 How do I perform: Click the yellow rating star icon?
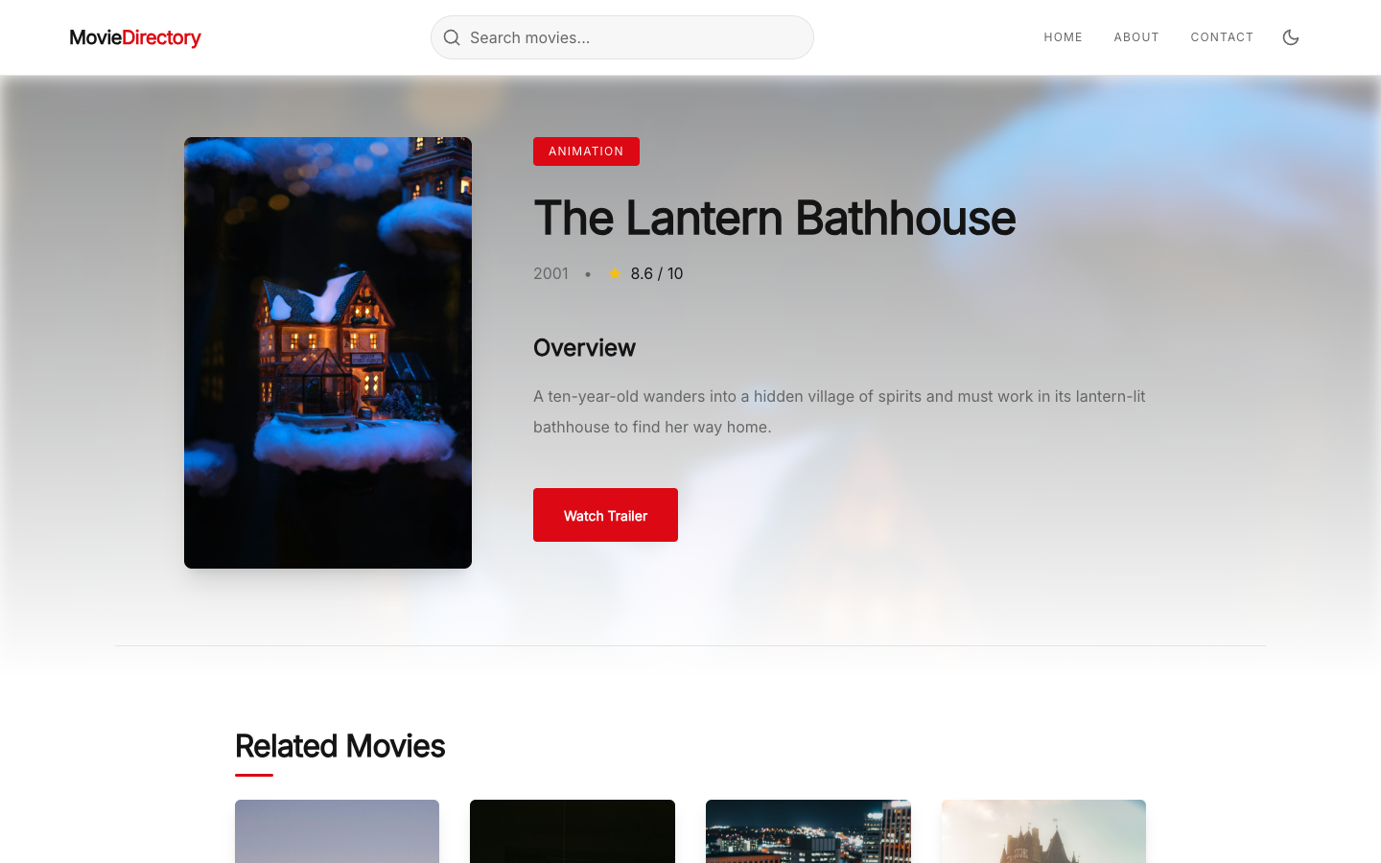coord(614,273)
